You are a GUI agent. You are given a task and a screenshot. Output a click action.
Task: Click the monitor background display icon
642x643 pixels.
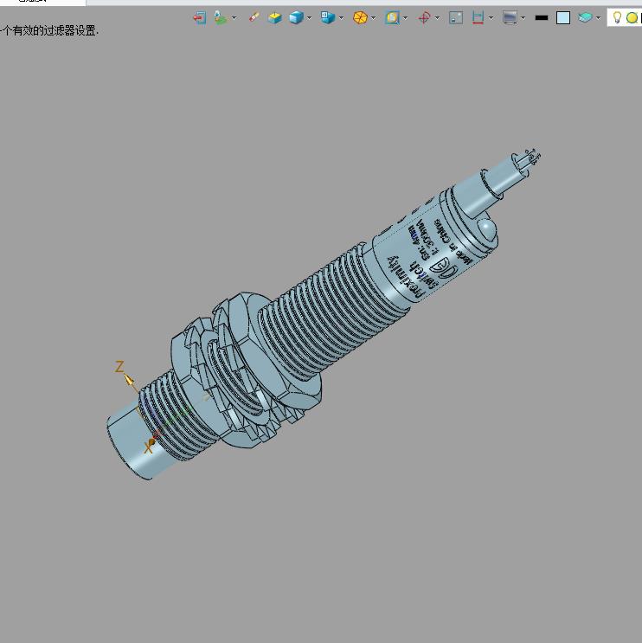point(510,17)
